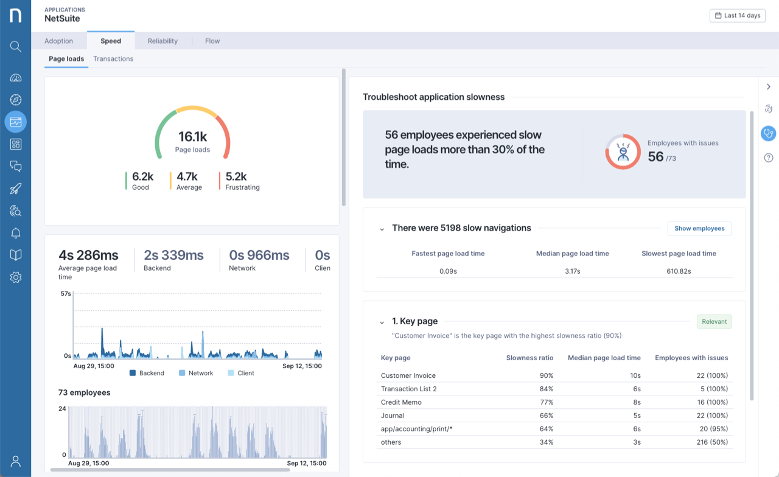Screen dimensions: 779x477
Task: Open documentation using the book icon
Action: click(x=15, y=255)
